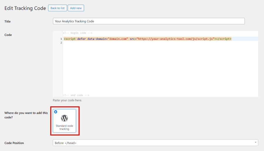Image resolution: width=264 pixels, height=151 pixels.
Task: Click the 'end code' comment line
Action: (76, 95)
